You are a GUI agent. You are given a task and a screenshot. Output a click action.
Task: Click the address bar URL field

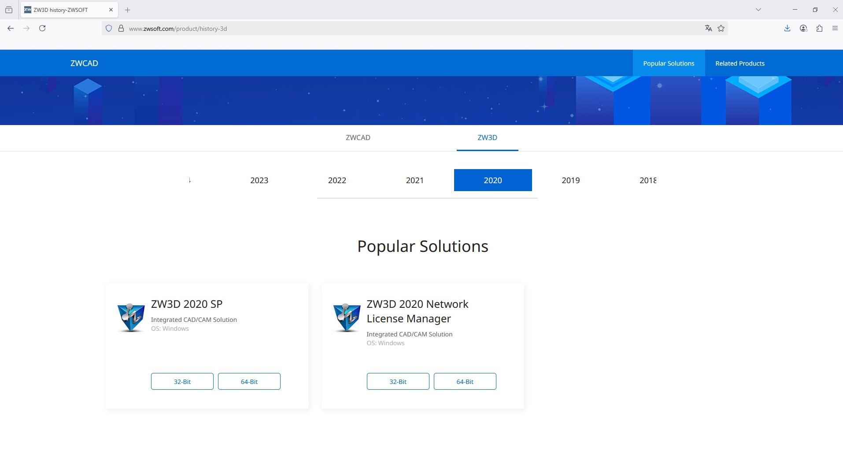[414, 29]
